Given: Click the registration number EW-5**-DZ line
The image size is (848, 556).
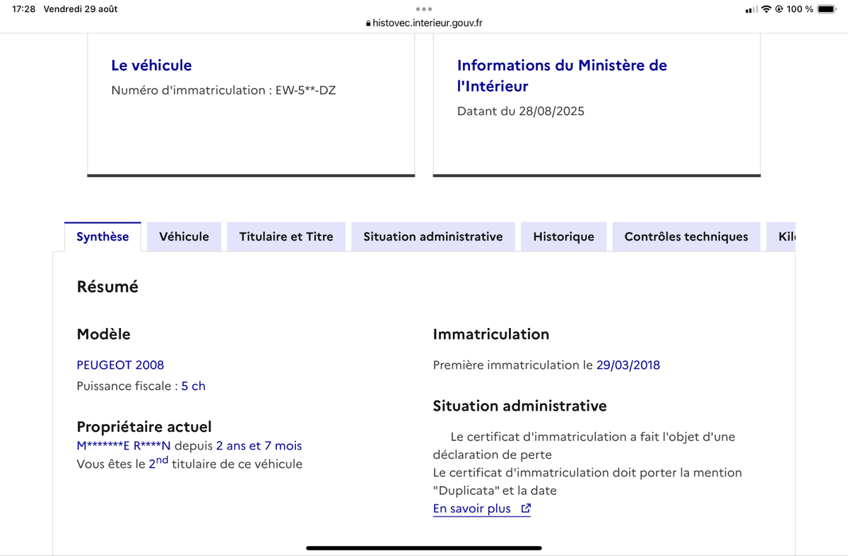Looking at the screenshot, I should (223, 90).
